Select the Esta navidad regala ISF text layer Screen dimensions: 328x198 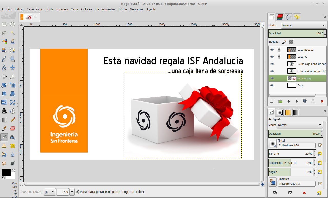312,71
